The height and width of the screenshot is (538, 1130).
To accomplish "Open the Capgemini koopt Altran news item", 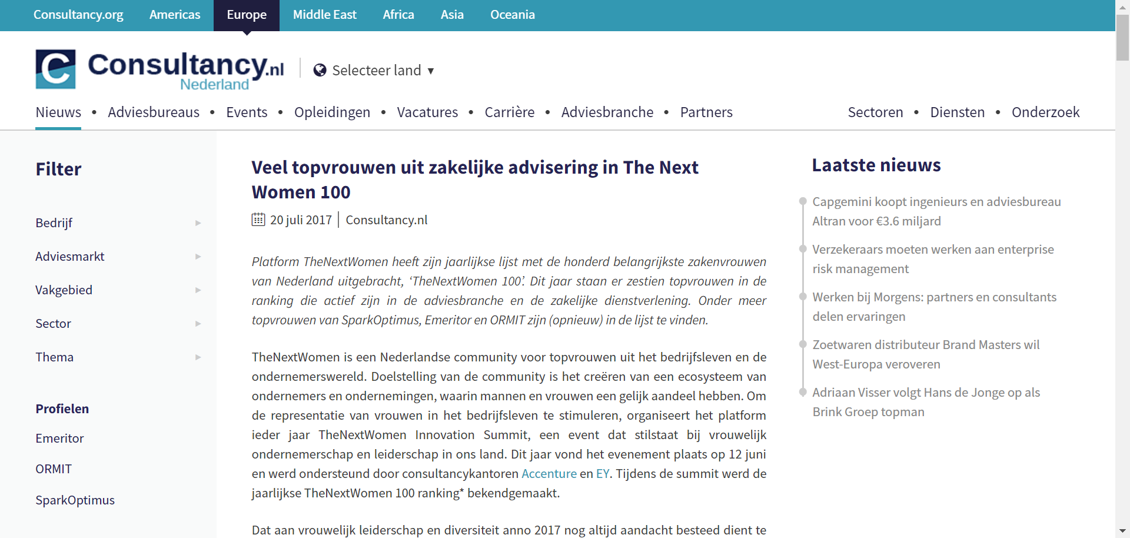I will 936,211.
